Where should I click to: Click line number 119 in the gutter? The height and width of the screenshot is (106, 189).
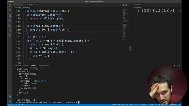[18, 29]
